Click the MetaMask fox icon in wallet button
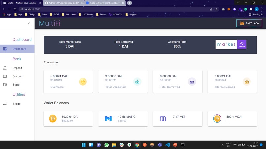 click(x=242, y=23)
